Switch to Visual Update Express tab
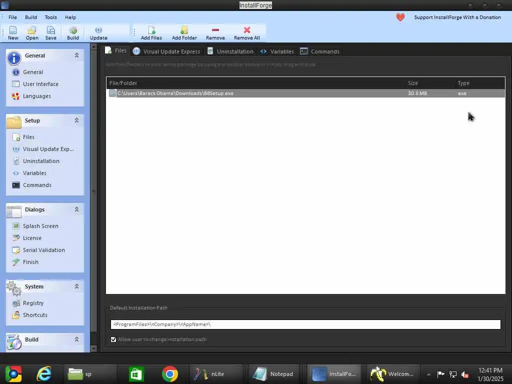The image size is (512, 384). (x=166, y=51)
